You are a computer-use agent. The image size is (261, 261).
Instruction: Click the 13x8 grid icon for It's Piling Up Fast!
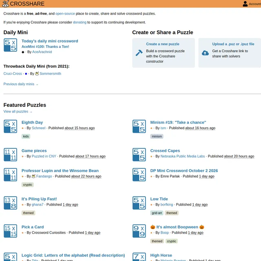click(10, 203)
